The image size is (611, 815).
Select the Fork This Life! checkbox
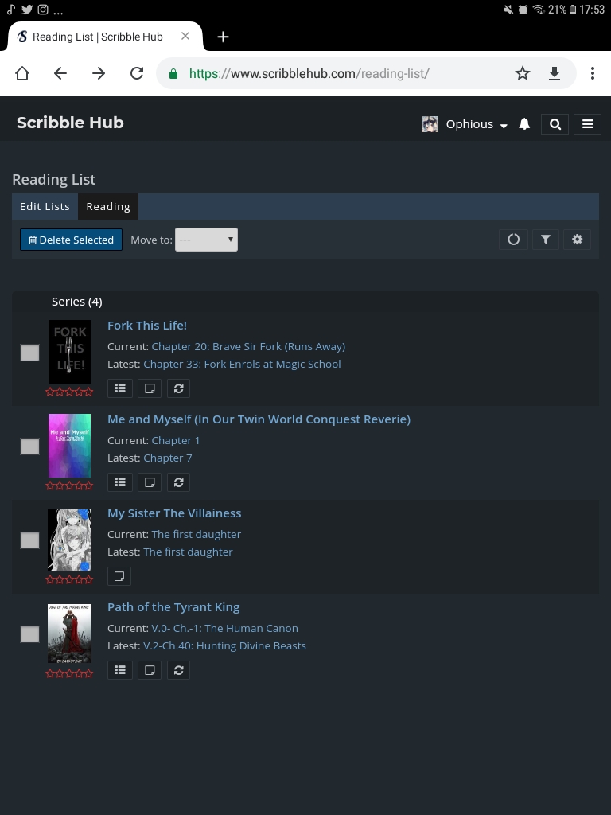pos(29,353)
